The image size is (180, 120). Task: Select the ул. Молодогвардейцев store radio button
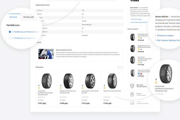[10, 32]
